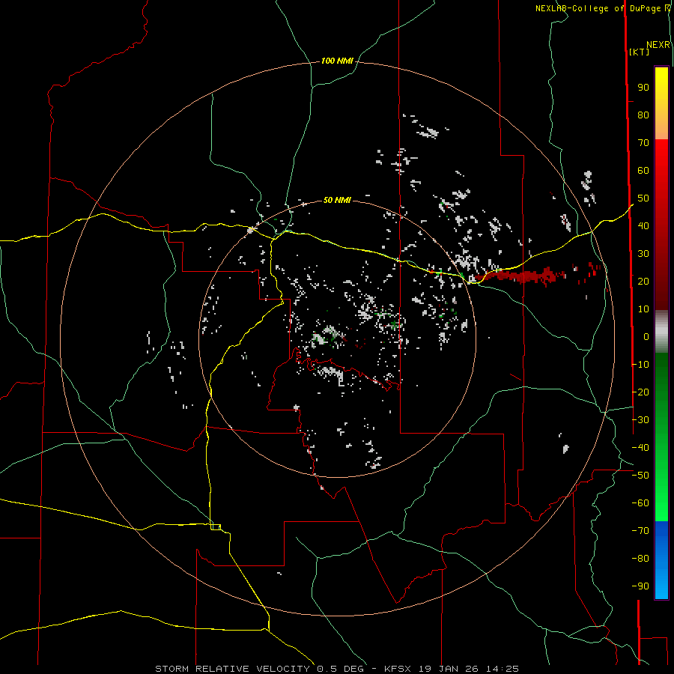Click the positive 90 knot scale label
Screen dimensions: 674x674
[x=643, y=88]
